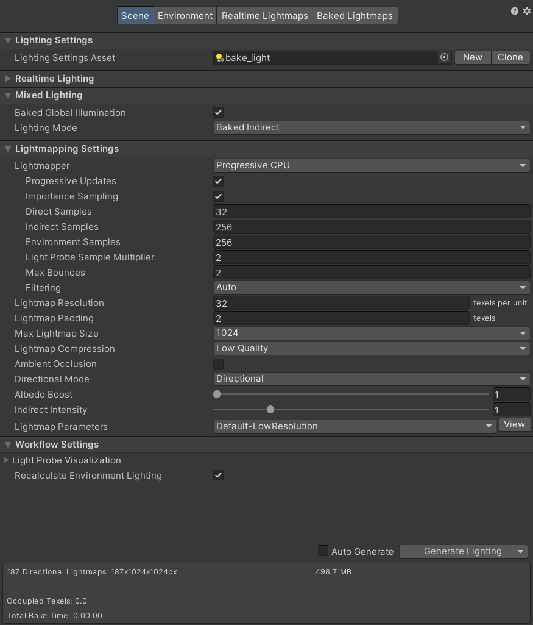Open the gear settings menu icon
This screenshot has width=533, height=625.
pyautogui.click(x=527, y=11)
